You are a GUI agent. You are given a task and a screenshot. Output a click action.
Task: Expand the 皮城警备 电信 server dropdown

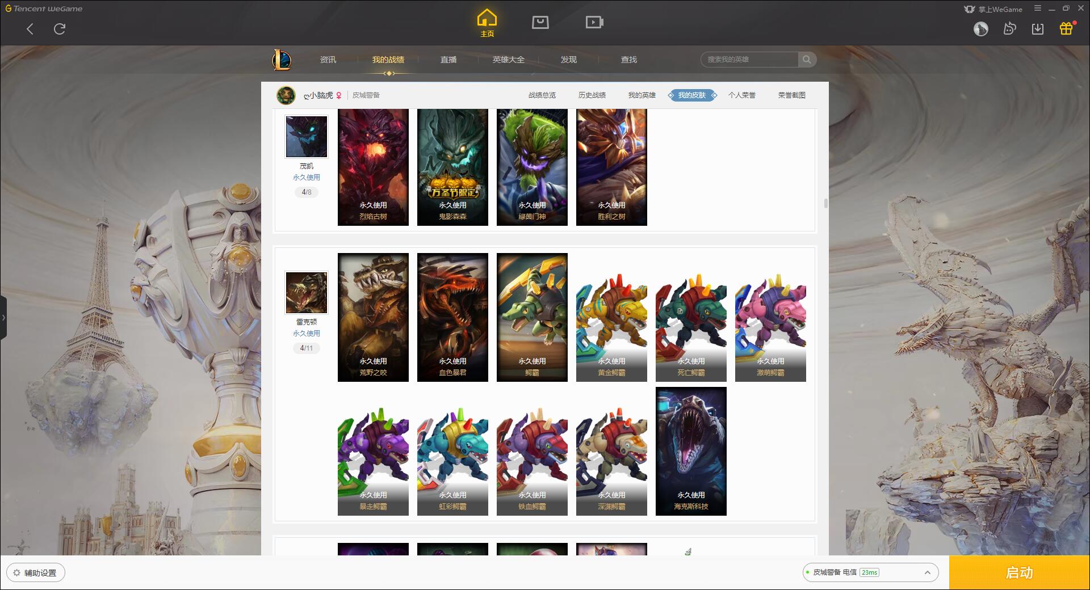pyautogui.click(x=870, y=572)
